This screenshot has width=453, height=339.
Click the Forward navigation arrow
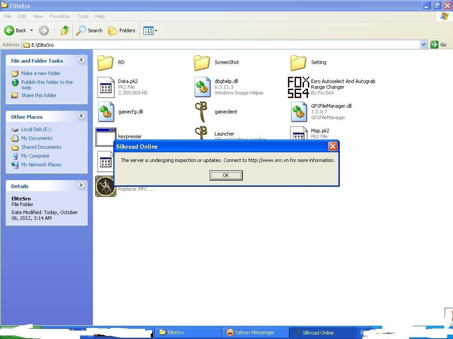tap(44, 30)
